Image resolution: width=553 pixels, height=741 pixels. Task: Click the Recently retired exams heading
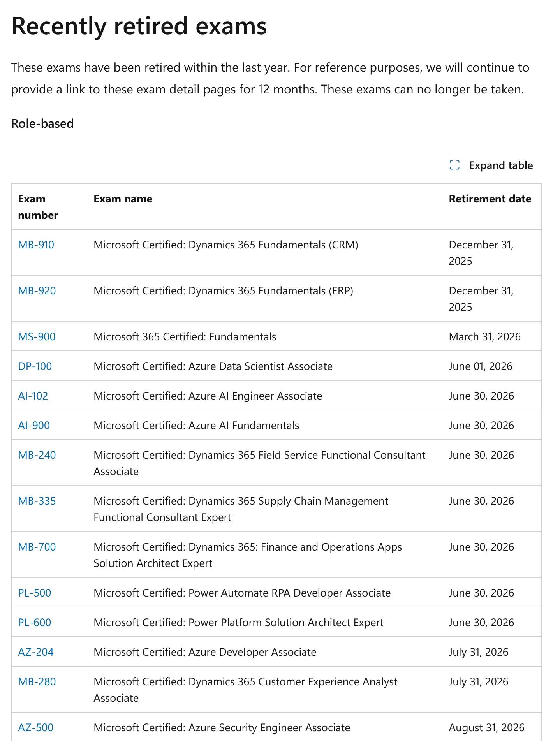click(x=139, y=26)
